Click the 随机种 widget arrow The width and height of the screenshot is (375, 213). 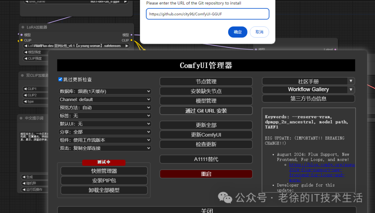coord(24,183)
